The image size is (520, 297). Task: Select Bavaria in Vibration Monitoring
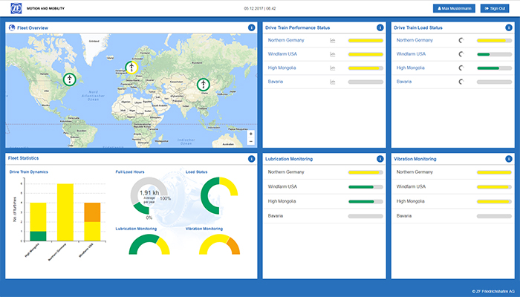click(404, 216)
